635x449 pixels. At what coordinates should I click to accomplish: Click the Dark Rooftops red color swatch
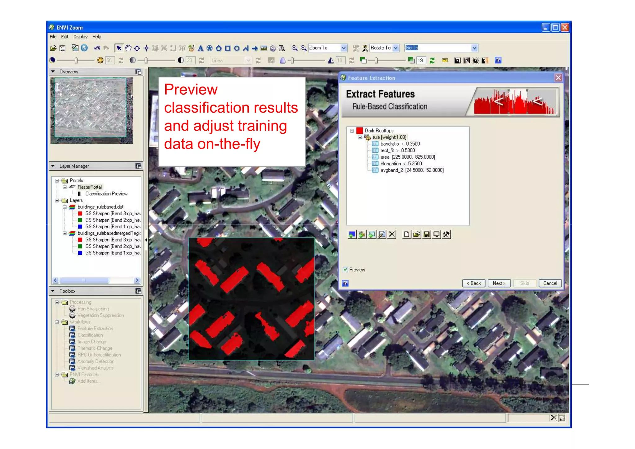360,131
